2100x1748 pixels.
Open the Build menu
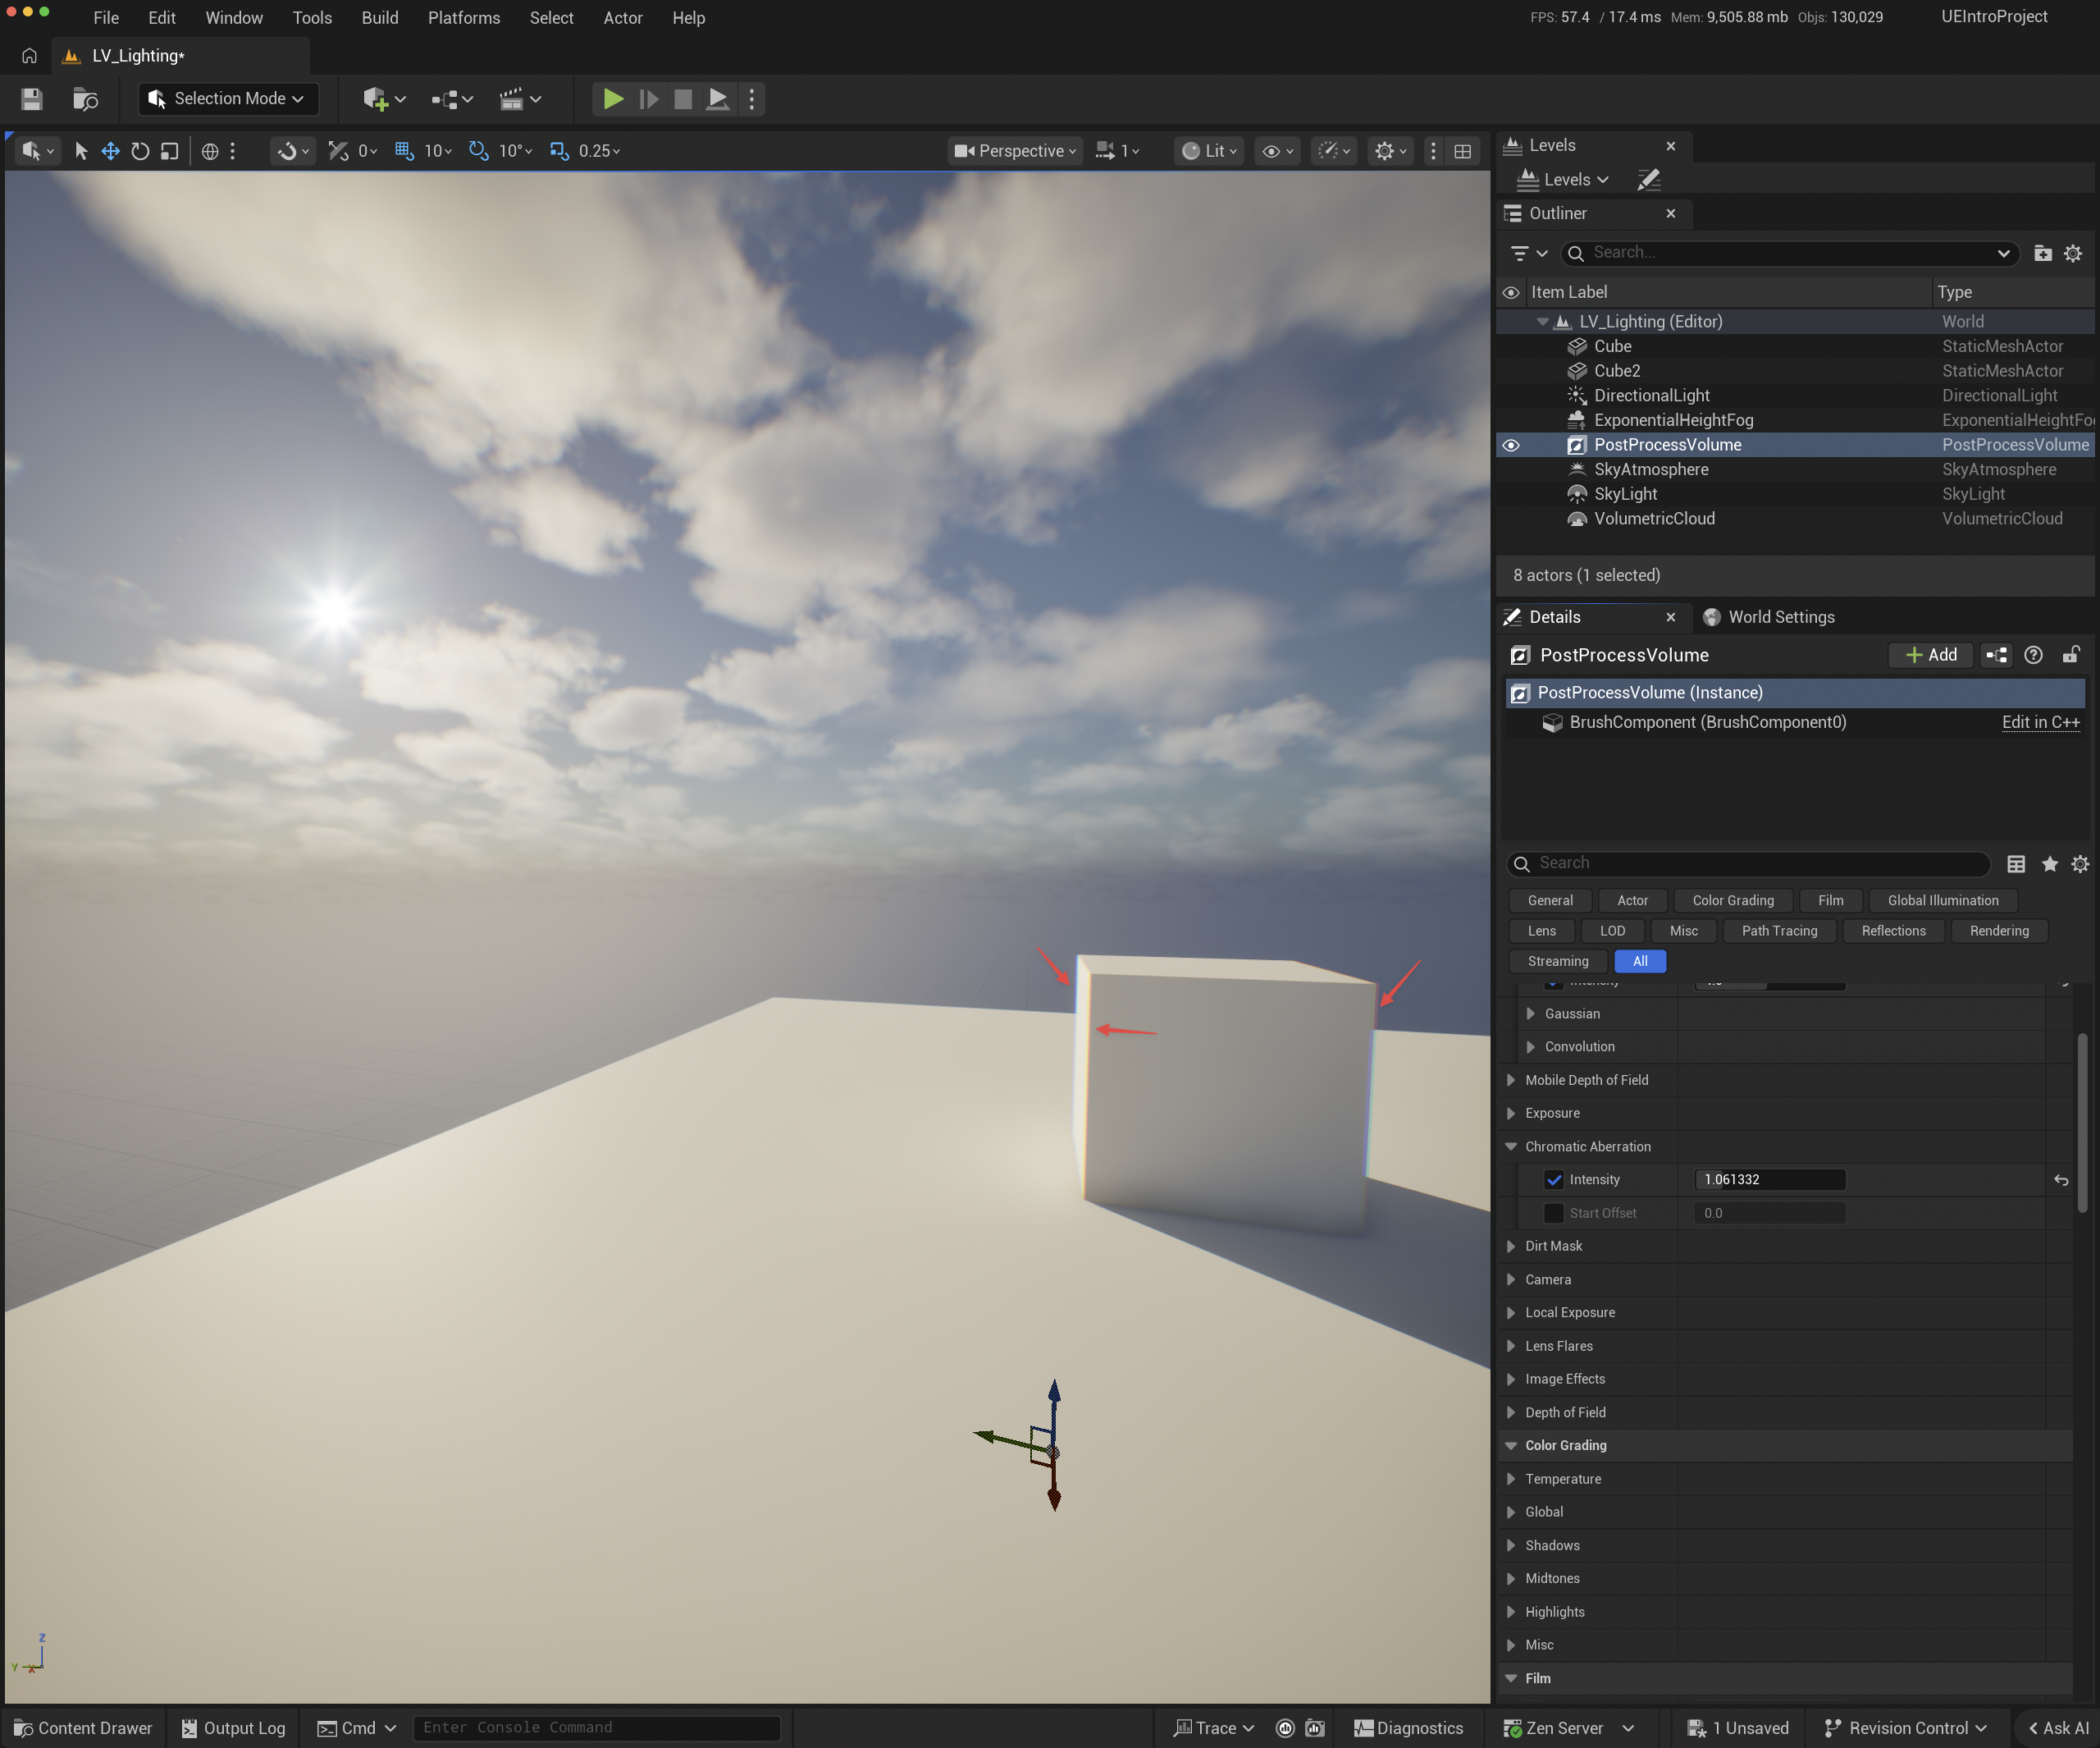tap(380, 18)
